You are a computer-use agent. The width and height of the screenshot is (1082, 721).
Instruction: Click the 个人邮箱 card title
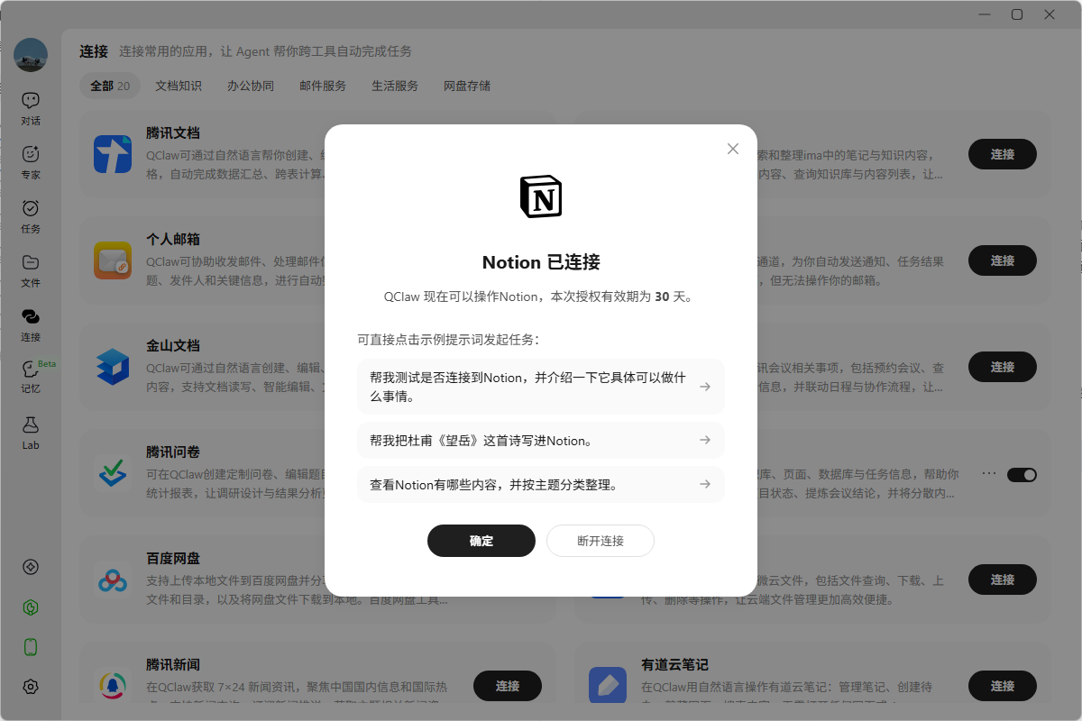pyautogui.click(x=173, y=240)
